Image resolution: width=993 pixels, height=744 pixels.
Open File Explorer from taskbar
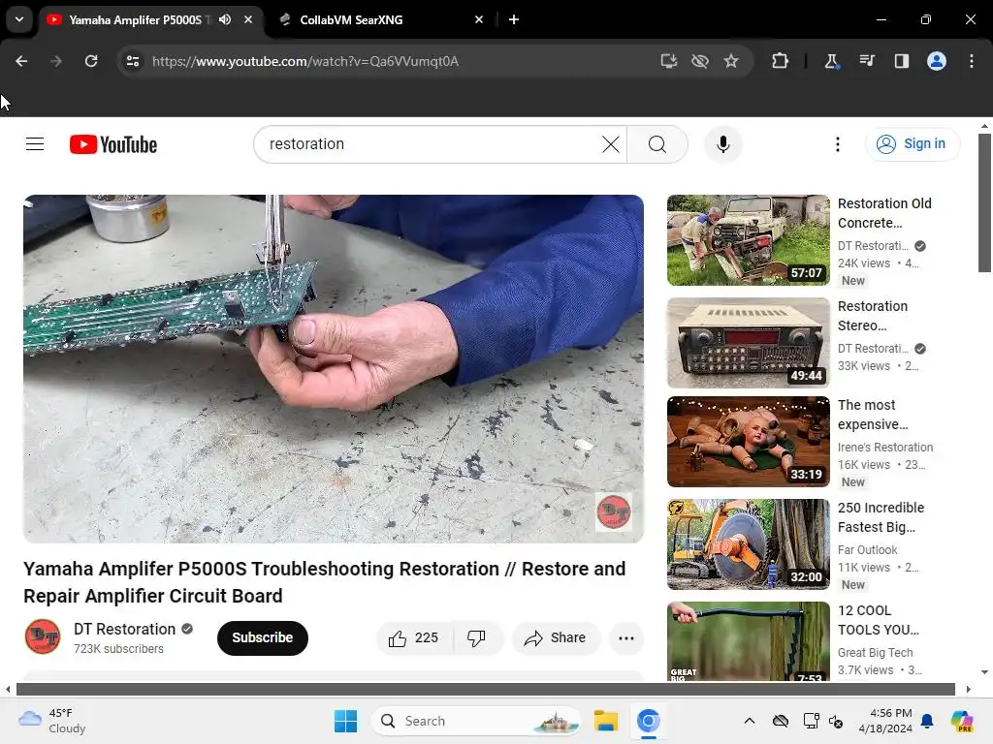[605, 721]
